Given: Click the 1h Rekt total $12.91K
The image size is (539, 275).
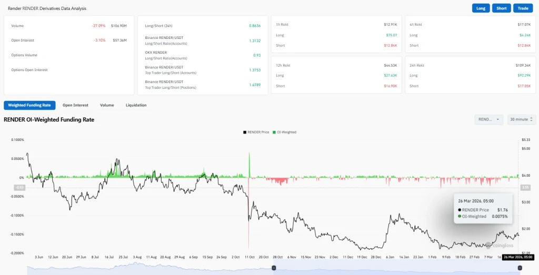Looking at the screenshot, I should (x=391, y=24).
